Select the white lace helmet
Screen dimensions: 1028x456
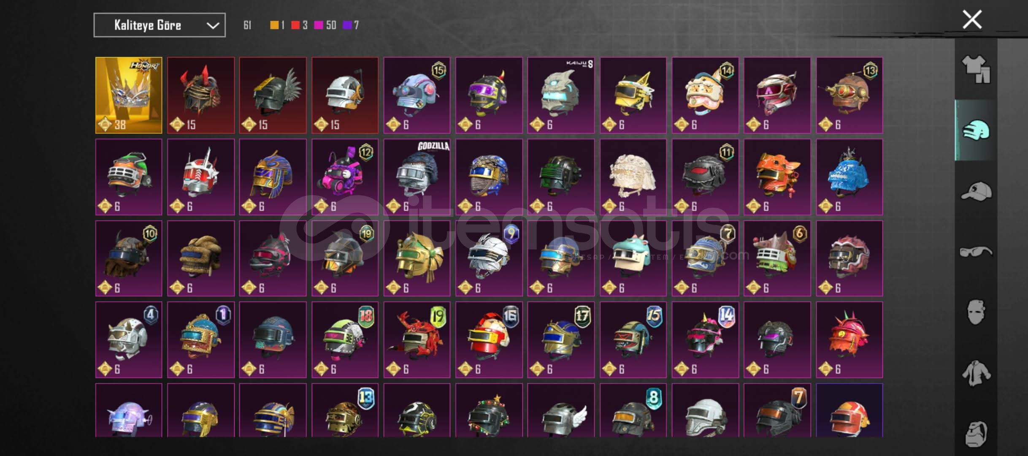click(633, 177)
